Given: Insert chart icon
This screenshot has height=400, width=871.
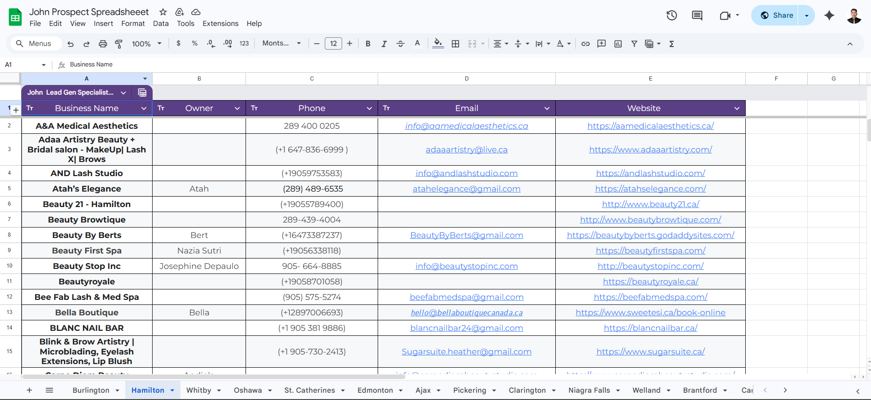Looking at the screenshot, I should [x=618, y=44].
